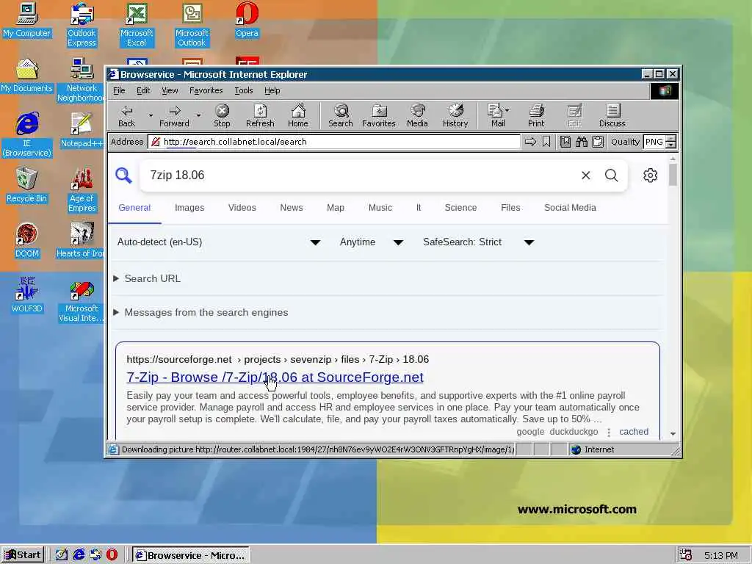Open the Tools menu

[244, 90]
